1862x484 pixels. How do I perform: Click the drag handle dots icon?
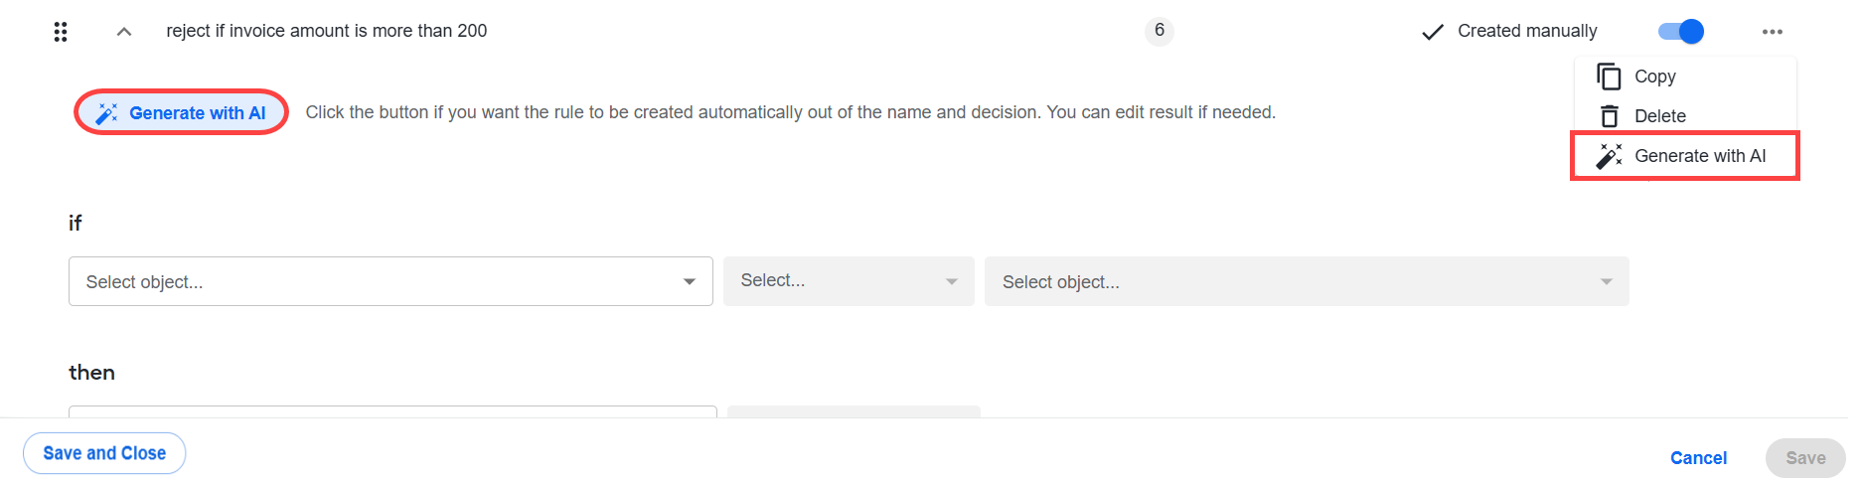click(61, 32)
